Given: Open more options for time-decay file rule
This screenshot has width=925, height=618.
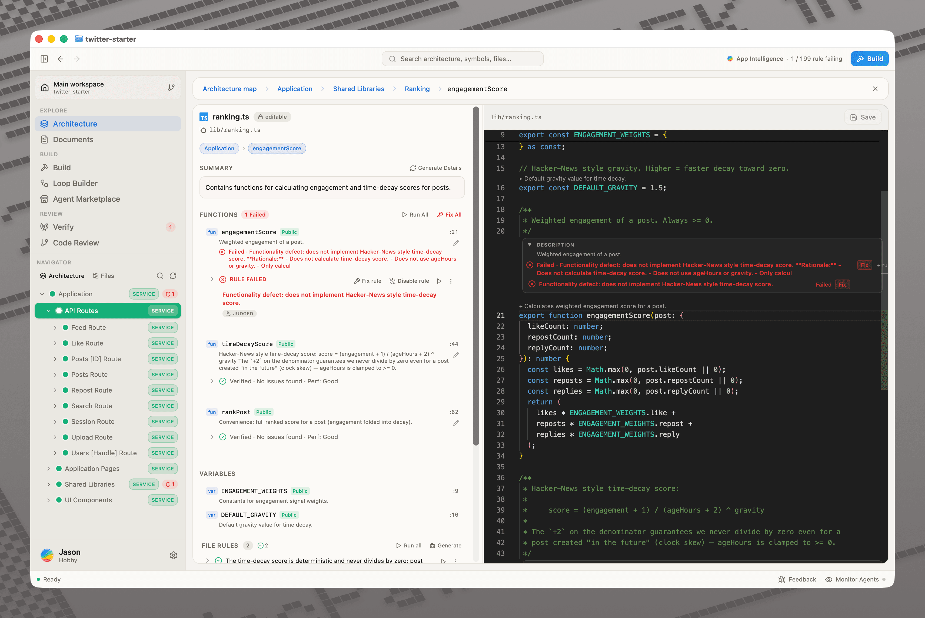Looking at the screenshot, I should pyautogui.click(x=455, y=561).
